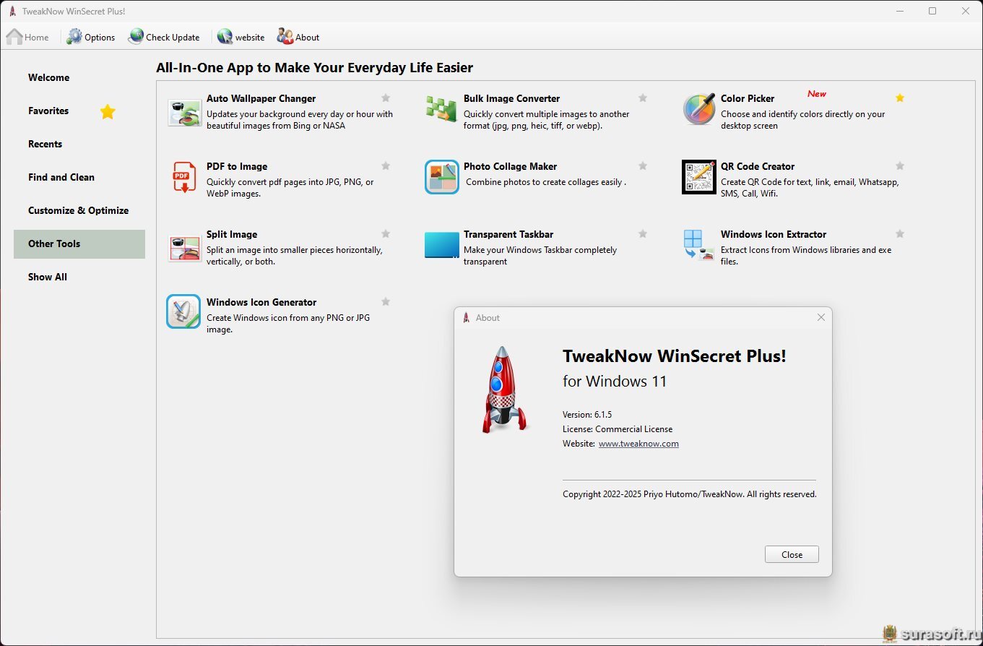This screenshot has width=983, height=646.
Task: Click the Home toolbar label
Action: coord(37,38)
